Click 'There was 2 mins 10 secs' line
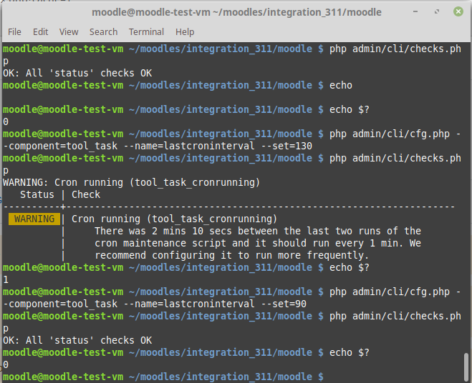 tap(258, 231)
